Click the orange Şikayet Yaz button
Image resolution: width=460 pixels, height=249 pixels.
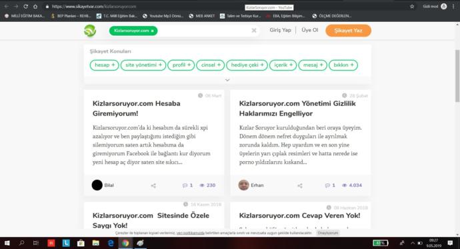348,31
